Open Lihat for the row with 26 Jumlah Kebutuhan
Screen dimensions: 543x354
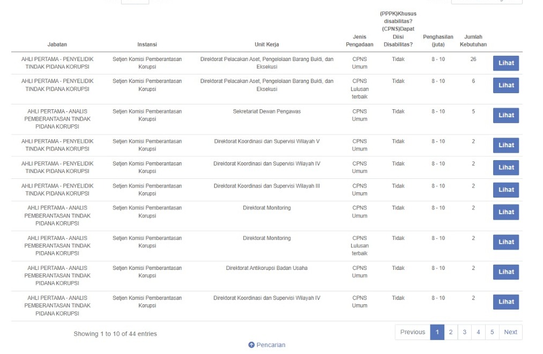(x=506, y=63)
